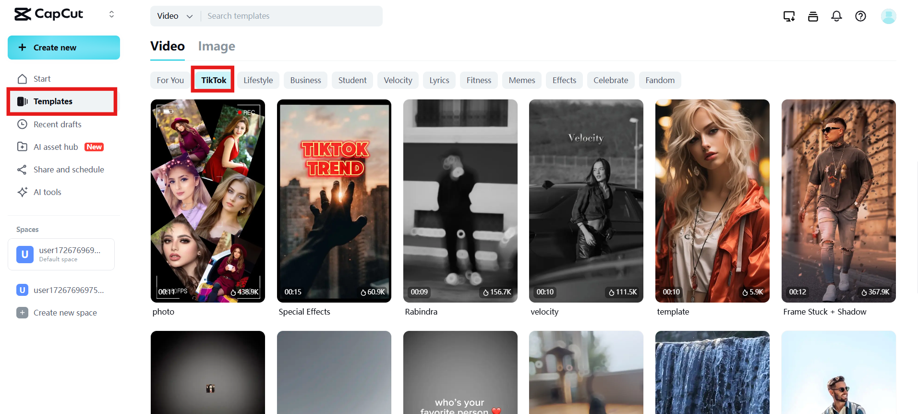Click the 111.5K usage count
Viewport: 918px width, 414px height.
[623, 292]
